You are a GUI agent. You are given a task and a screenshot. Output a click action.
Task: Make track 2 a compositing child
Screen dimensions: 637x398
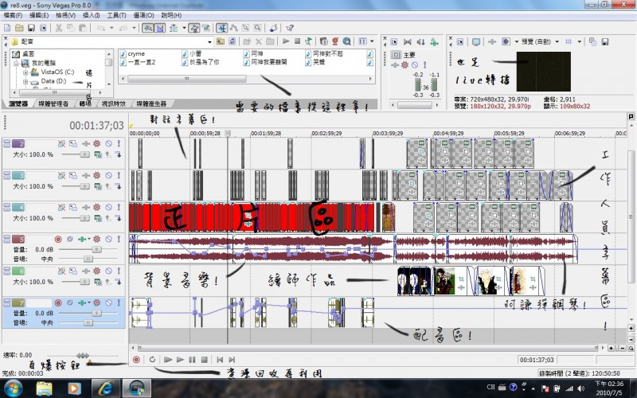pyautogui.click(x=118, y=154)
